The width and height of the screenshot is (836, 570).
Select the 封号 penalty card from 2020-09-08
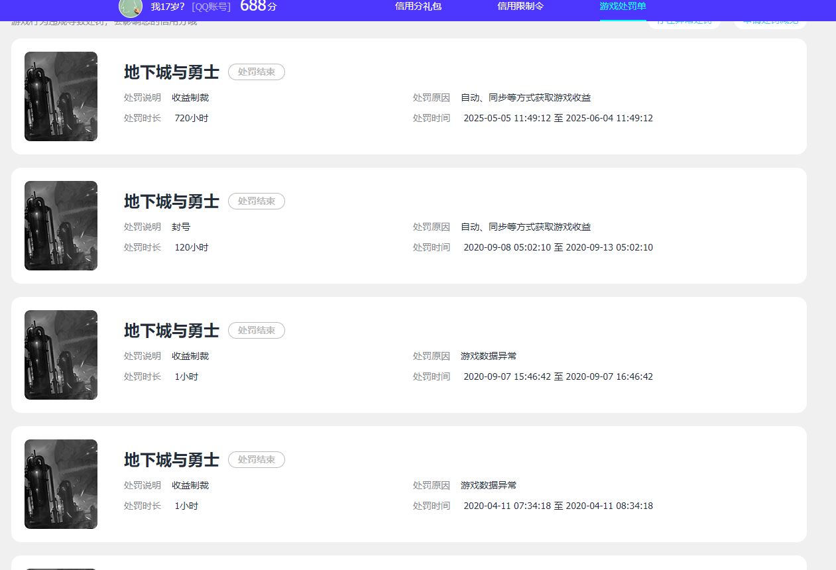[x=418, y=225]
